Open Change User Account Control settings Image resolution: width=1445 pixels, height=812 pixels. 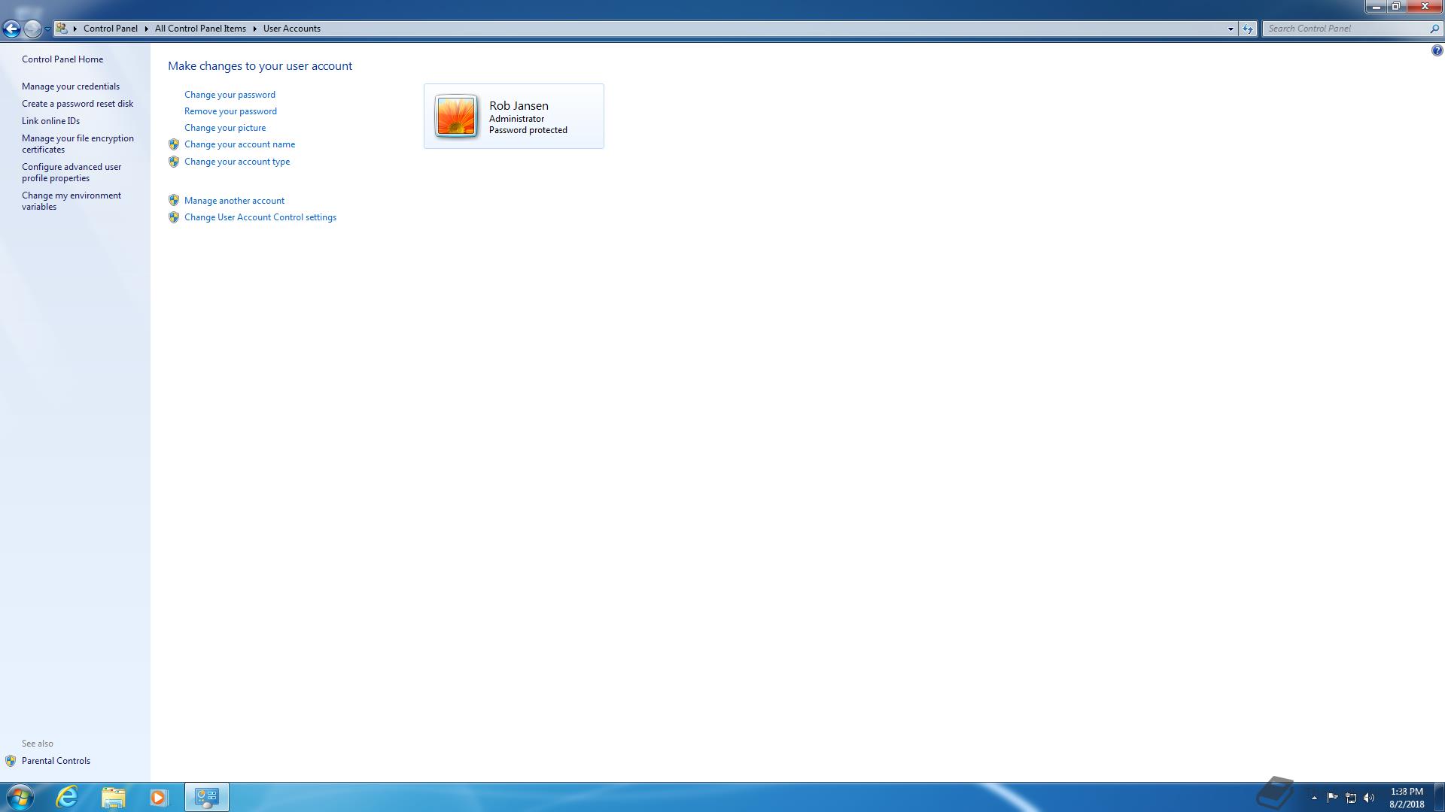point(260,217)
